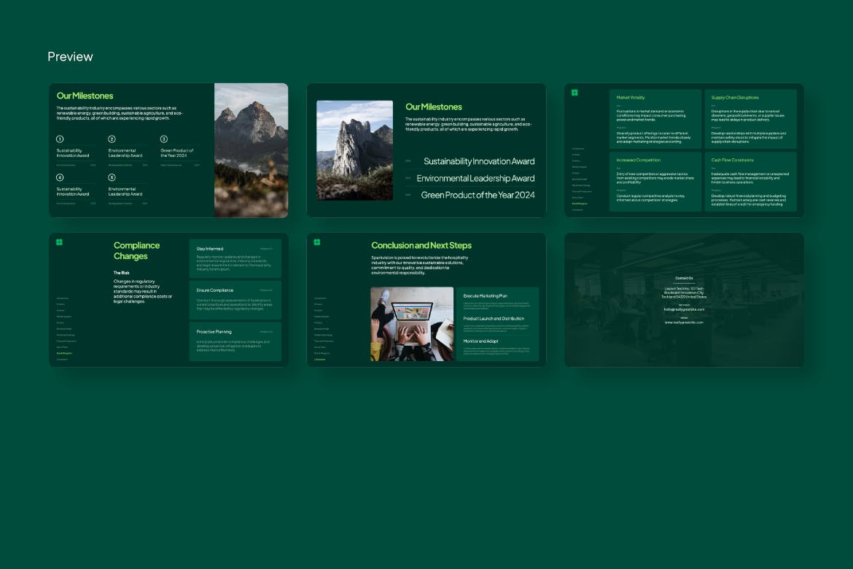Select the circled number 2 milestone marker
Screen dimensions: 853x569
tap(112, 139)
